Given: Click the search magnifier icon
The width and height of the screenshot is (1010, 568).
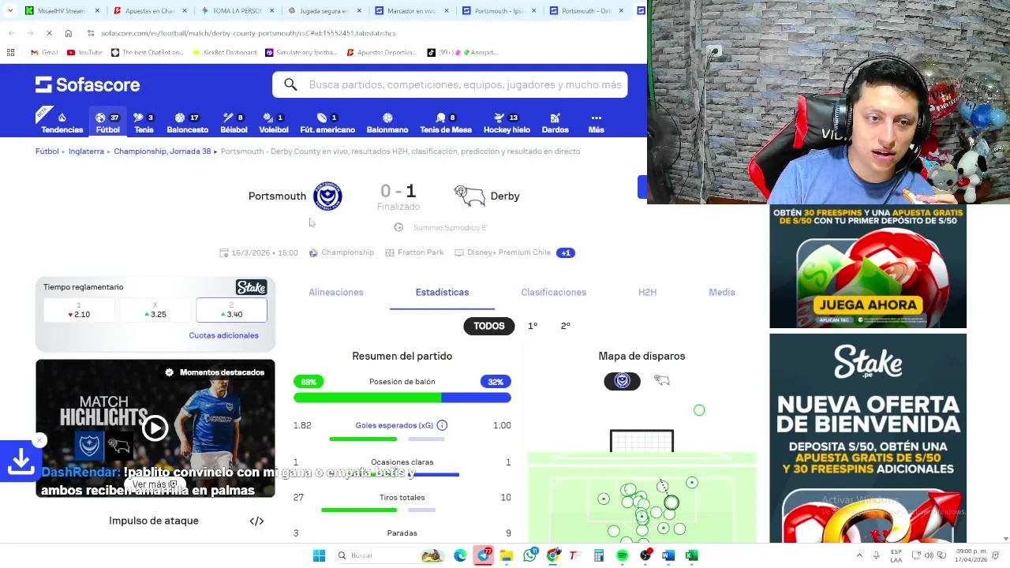Looking at the screenshot, I should [290, 84].
